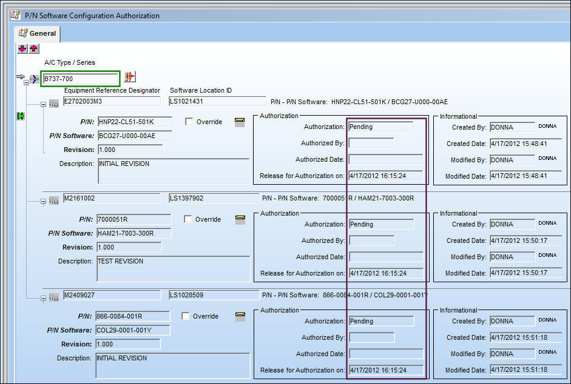Click the yellow note icon for 7000051R
The width and height of the screenshot is (571, 384).
click(x=240, y=220)
